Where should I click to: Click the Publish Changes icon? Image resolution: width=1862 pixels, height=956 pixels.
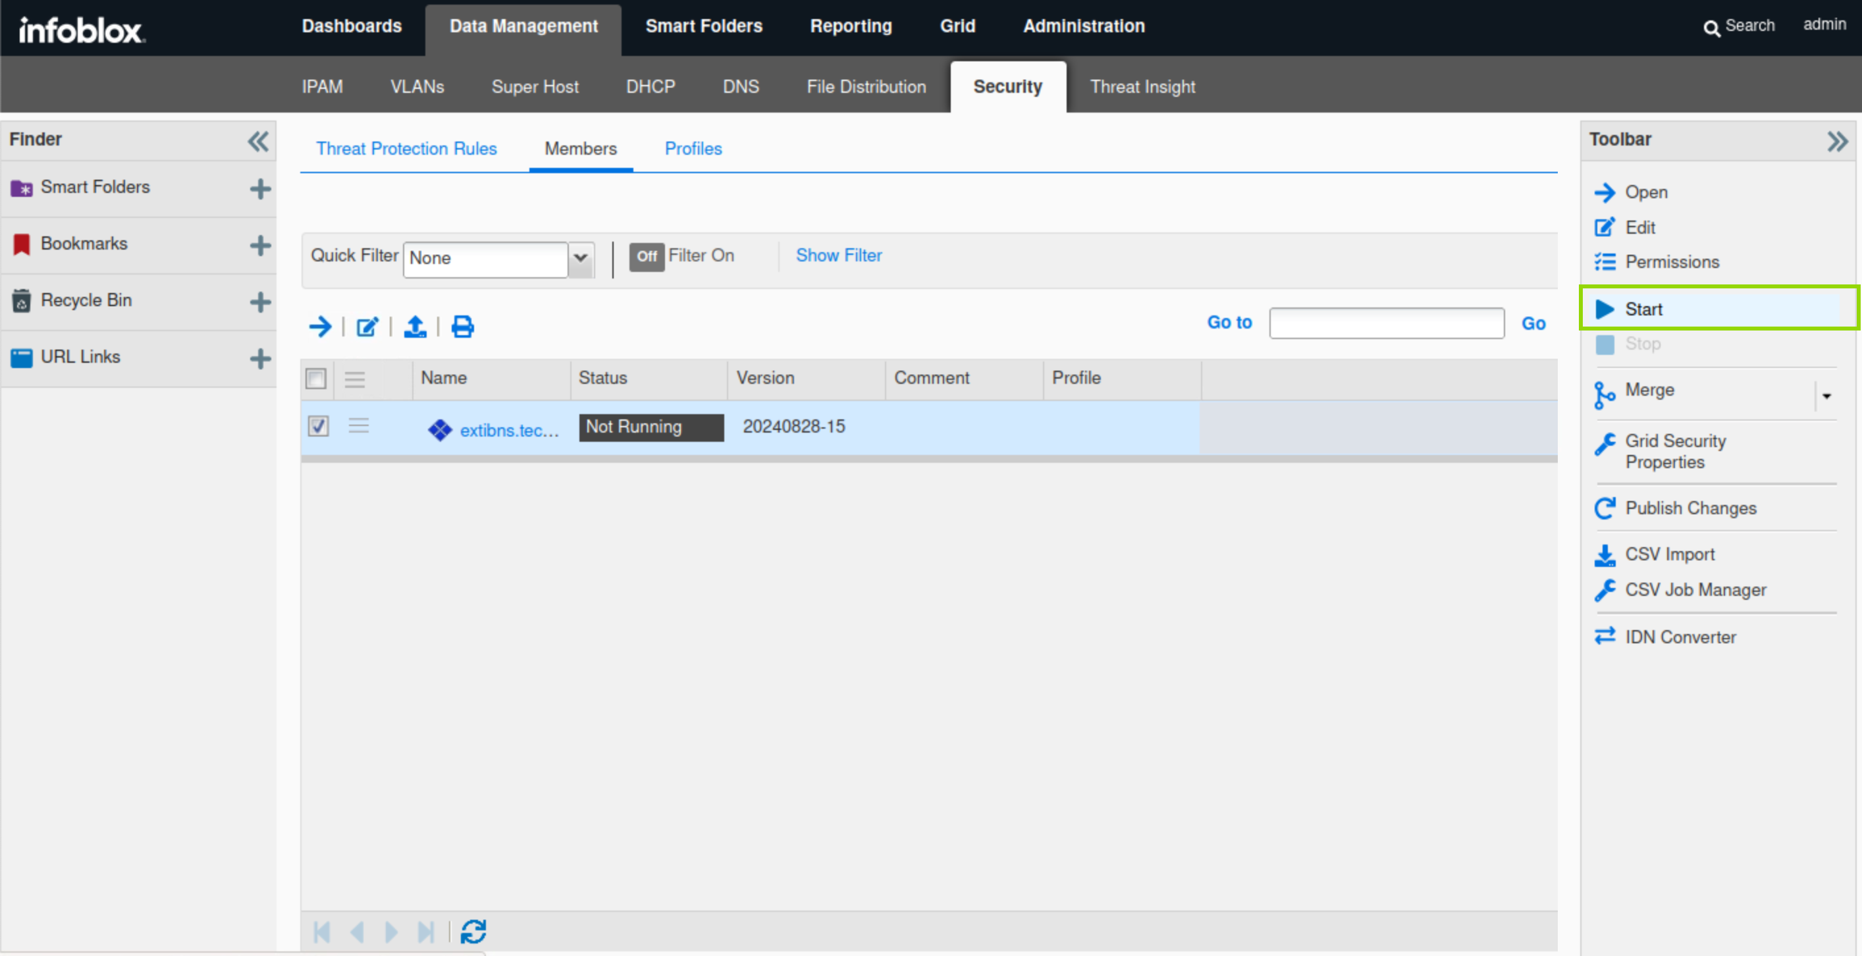1605,508
